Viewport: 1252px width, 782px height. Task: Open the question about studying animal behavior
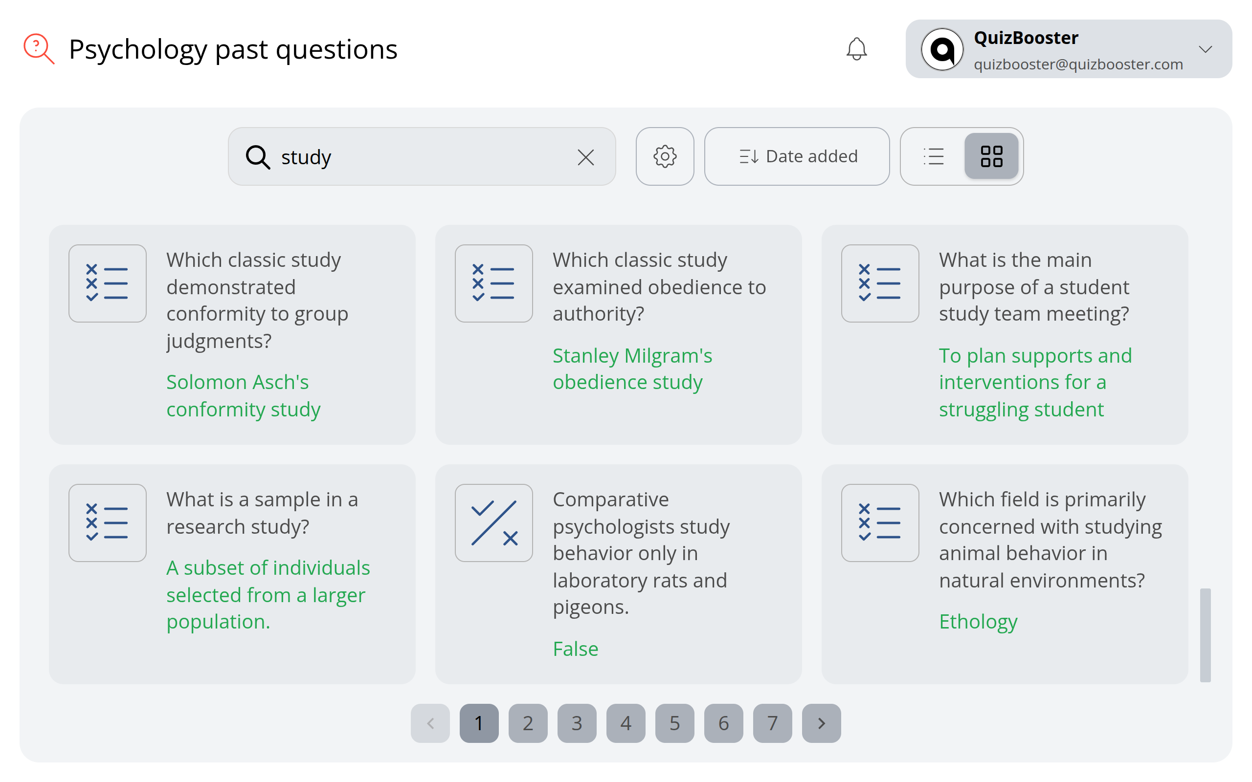point(1050,540)
